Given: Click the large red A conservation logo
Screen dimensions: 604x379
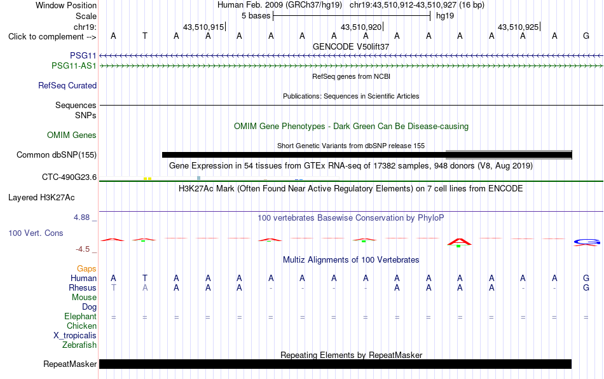Looking at the screenshot, I should 460,242.
